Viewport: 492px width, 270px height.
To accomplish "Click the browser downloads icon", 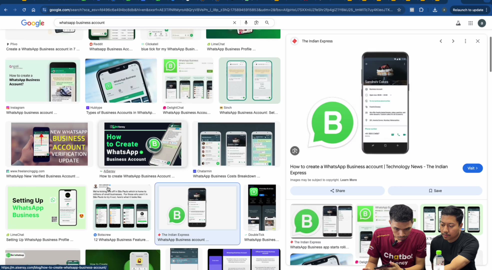I will [x=435, y=10].
